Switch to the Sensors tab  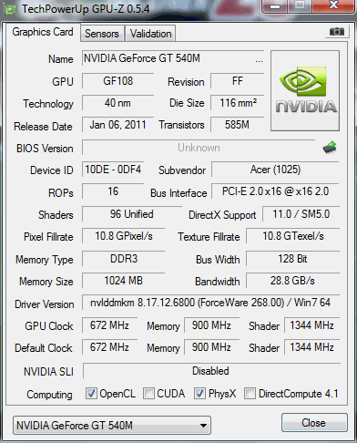point(102,34)
